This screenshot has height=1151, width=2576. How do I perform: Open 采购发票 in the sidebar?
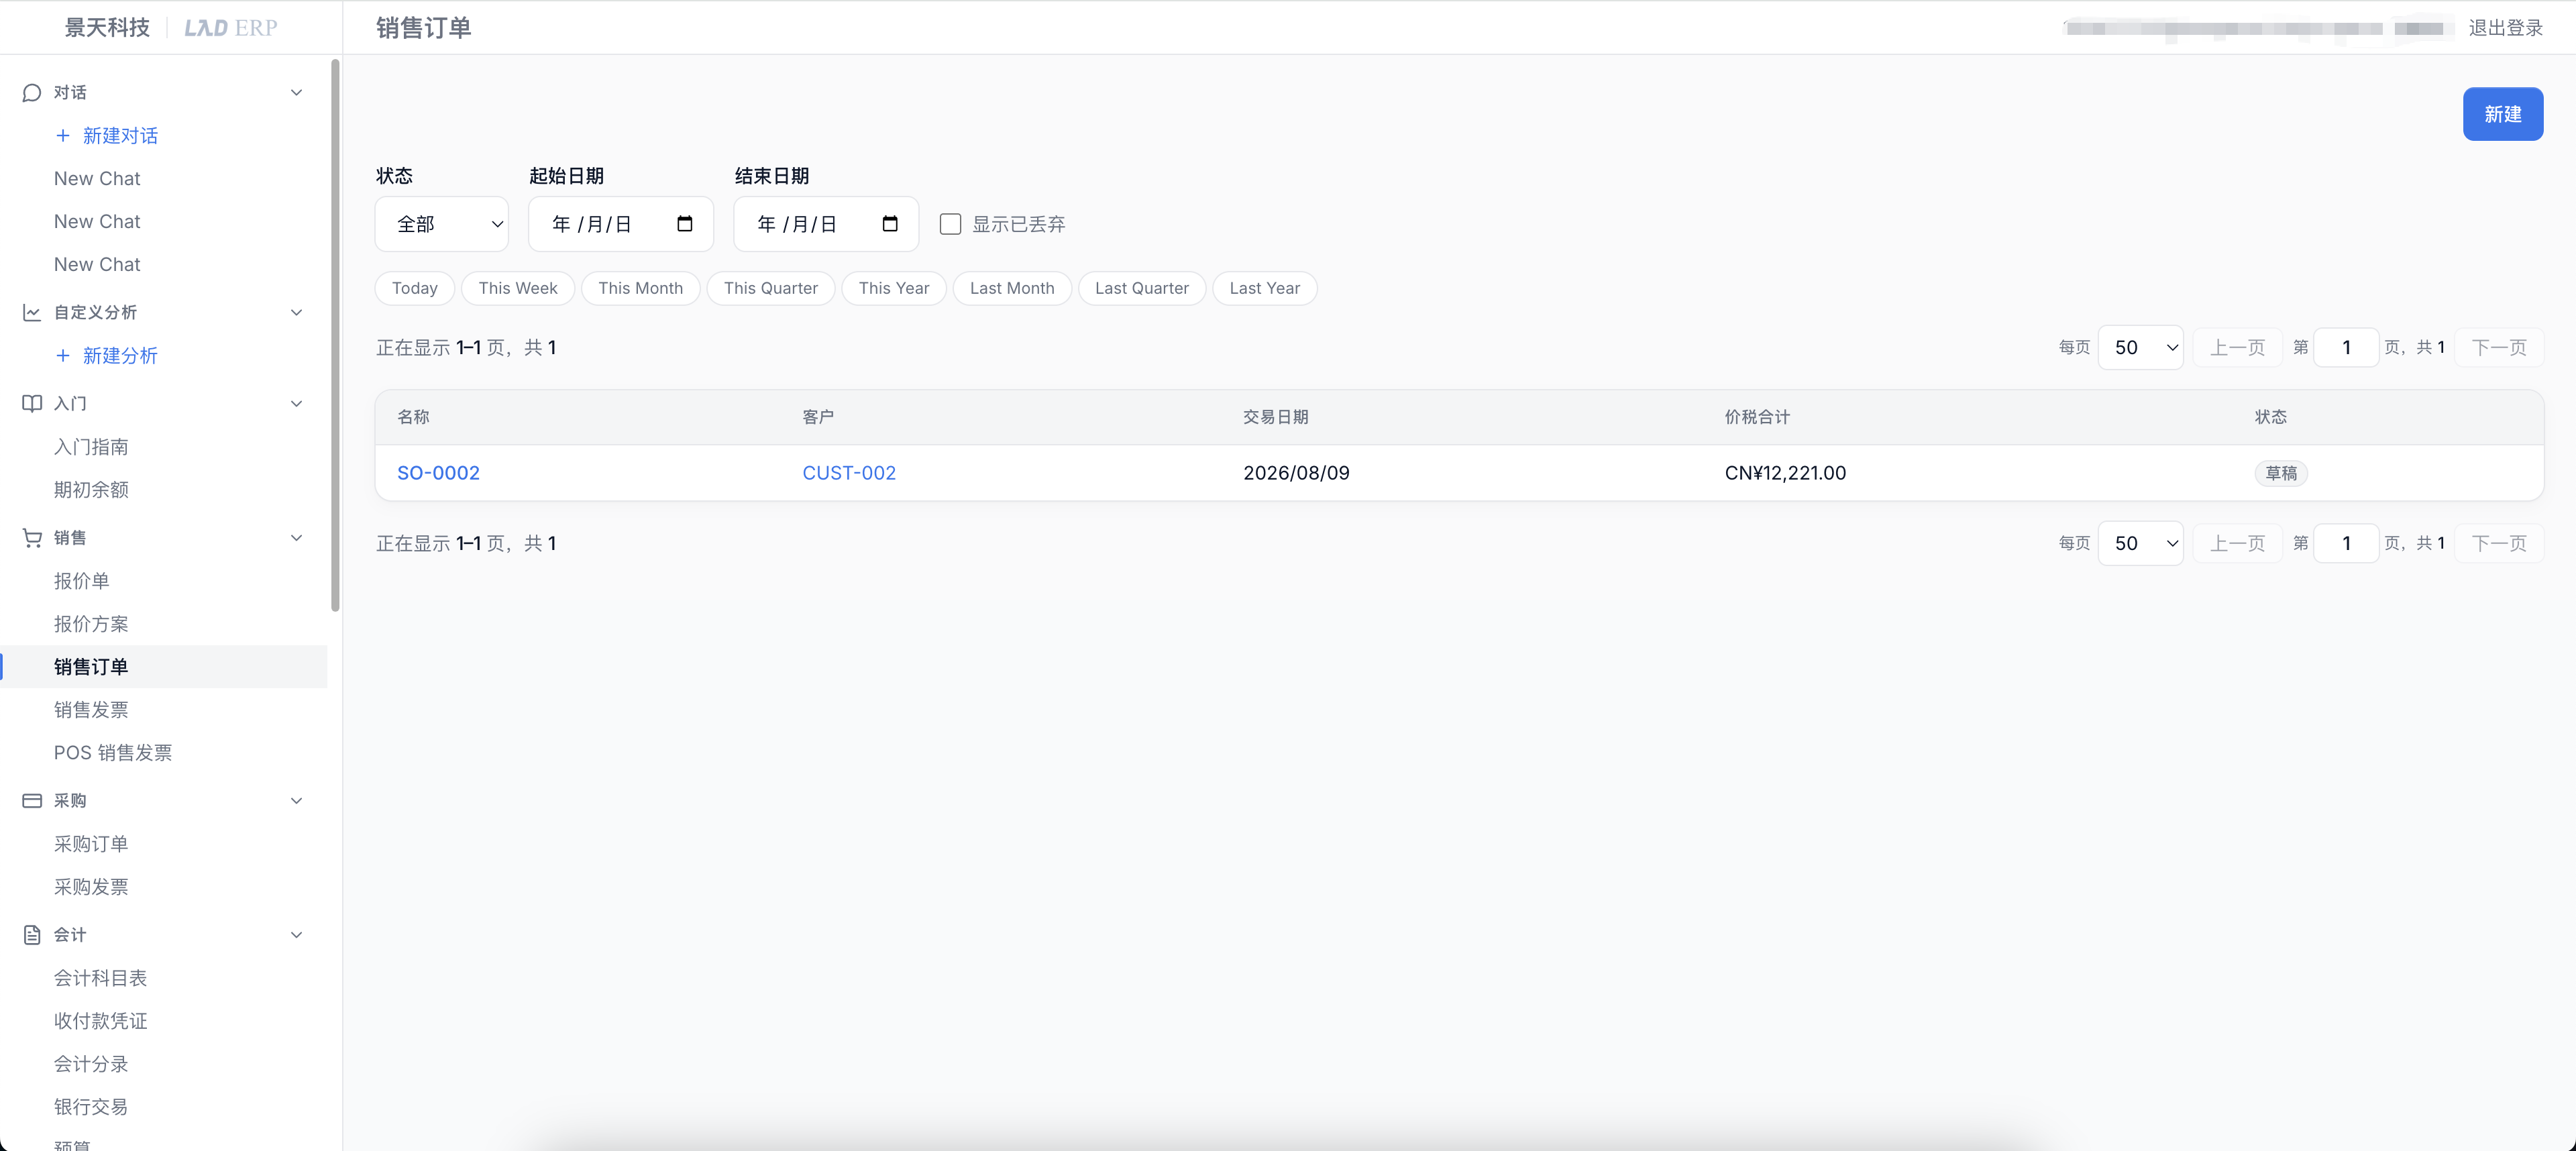click(x=91, y=886)
